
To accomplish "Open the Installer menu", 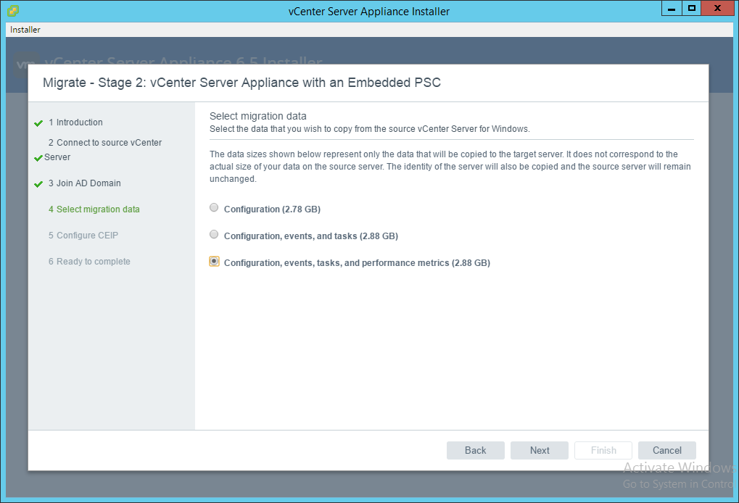I will click(x=25, y=30).
